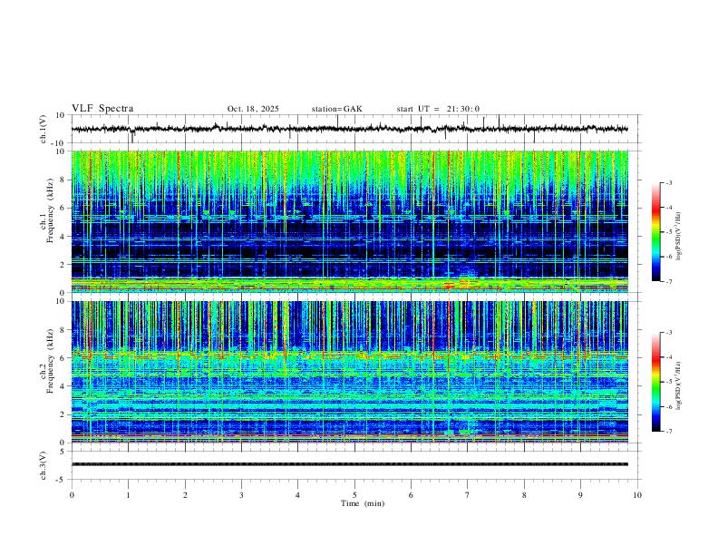Click time axis tick label "5"
Image resolution: width=718 pixels, height=555 pixels.
point(354,495)
